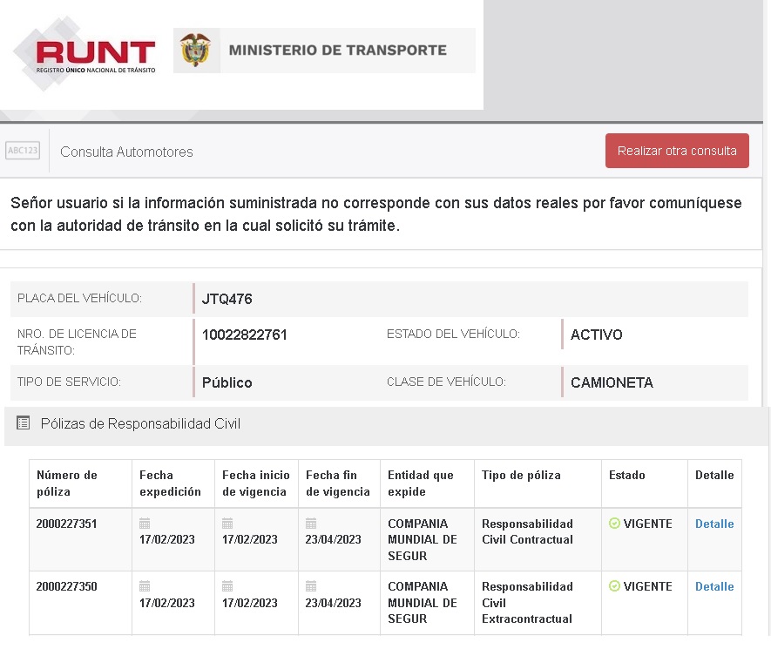Open Detalle link for the Extracontractual policy
Image resolution: width=771 pixels, height=649 pixels.
click(x=714, y=586)
